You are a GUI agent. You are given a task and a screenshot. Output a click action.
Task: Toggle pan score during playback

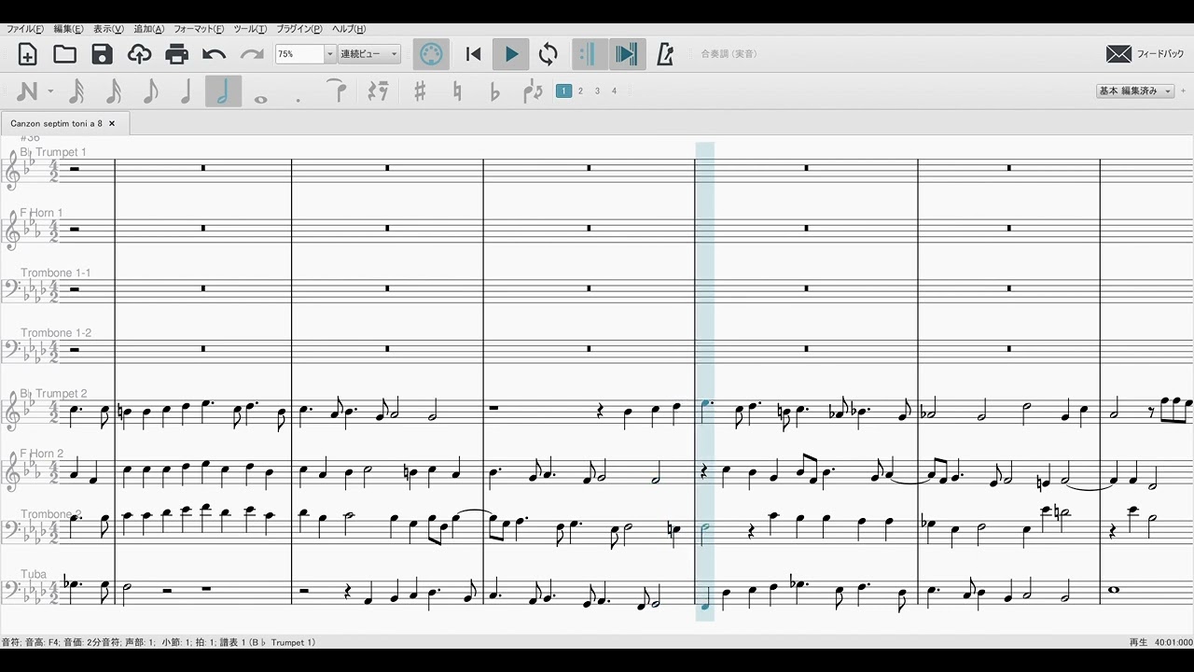(x=628, y=54)
